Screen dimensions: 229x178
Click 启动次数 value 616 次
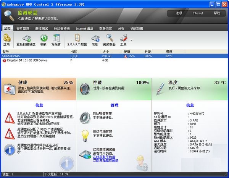click(194, 148)
